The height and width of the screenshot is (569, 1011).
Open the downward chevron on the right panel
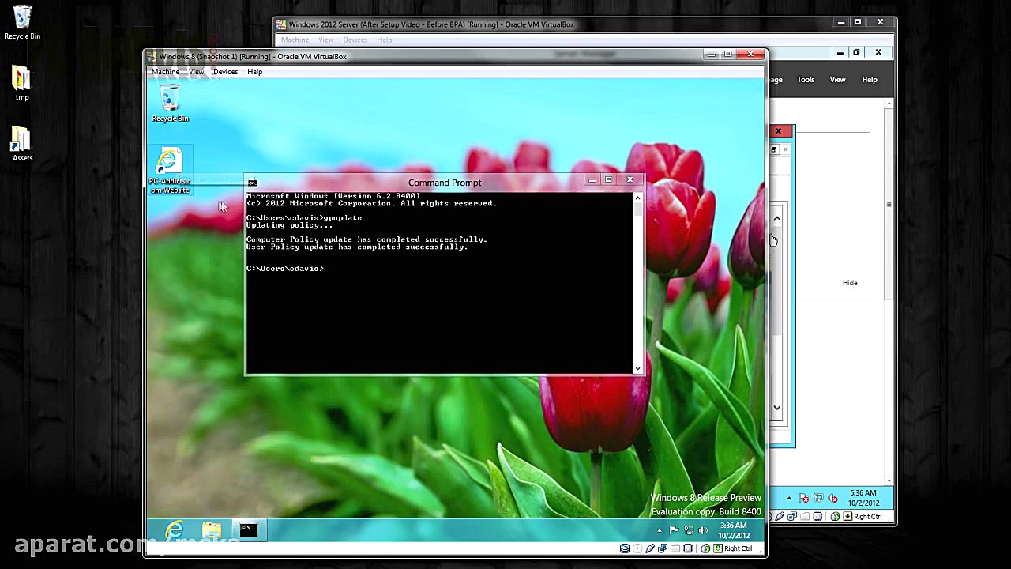point(776,407)
